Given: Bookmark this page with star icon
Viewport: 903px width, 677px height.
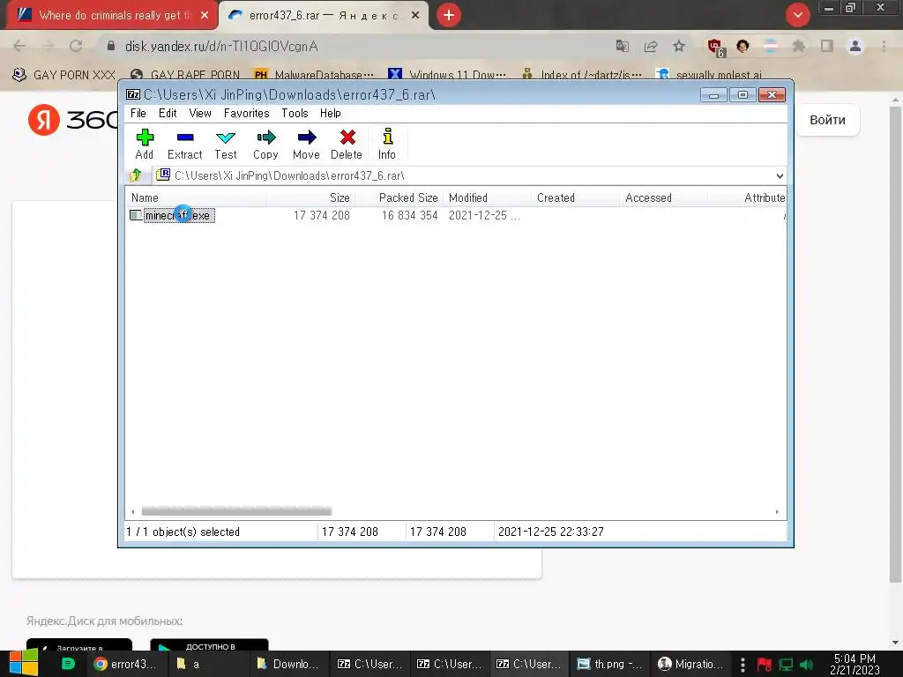Looking at the screenshot, I should click(x=679, y=46).
